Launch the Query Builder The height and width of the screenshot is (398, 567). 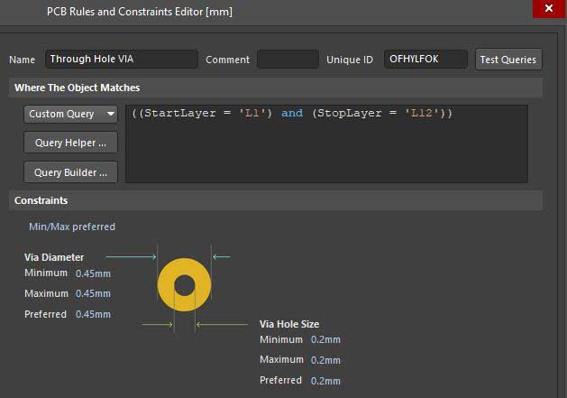(x=70, y=172)
